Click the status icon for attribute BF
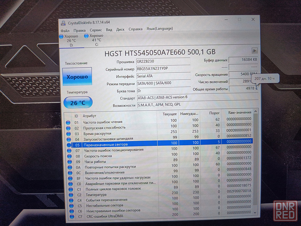Viewport: 301px width, 226px height. [70, 178]
